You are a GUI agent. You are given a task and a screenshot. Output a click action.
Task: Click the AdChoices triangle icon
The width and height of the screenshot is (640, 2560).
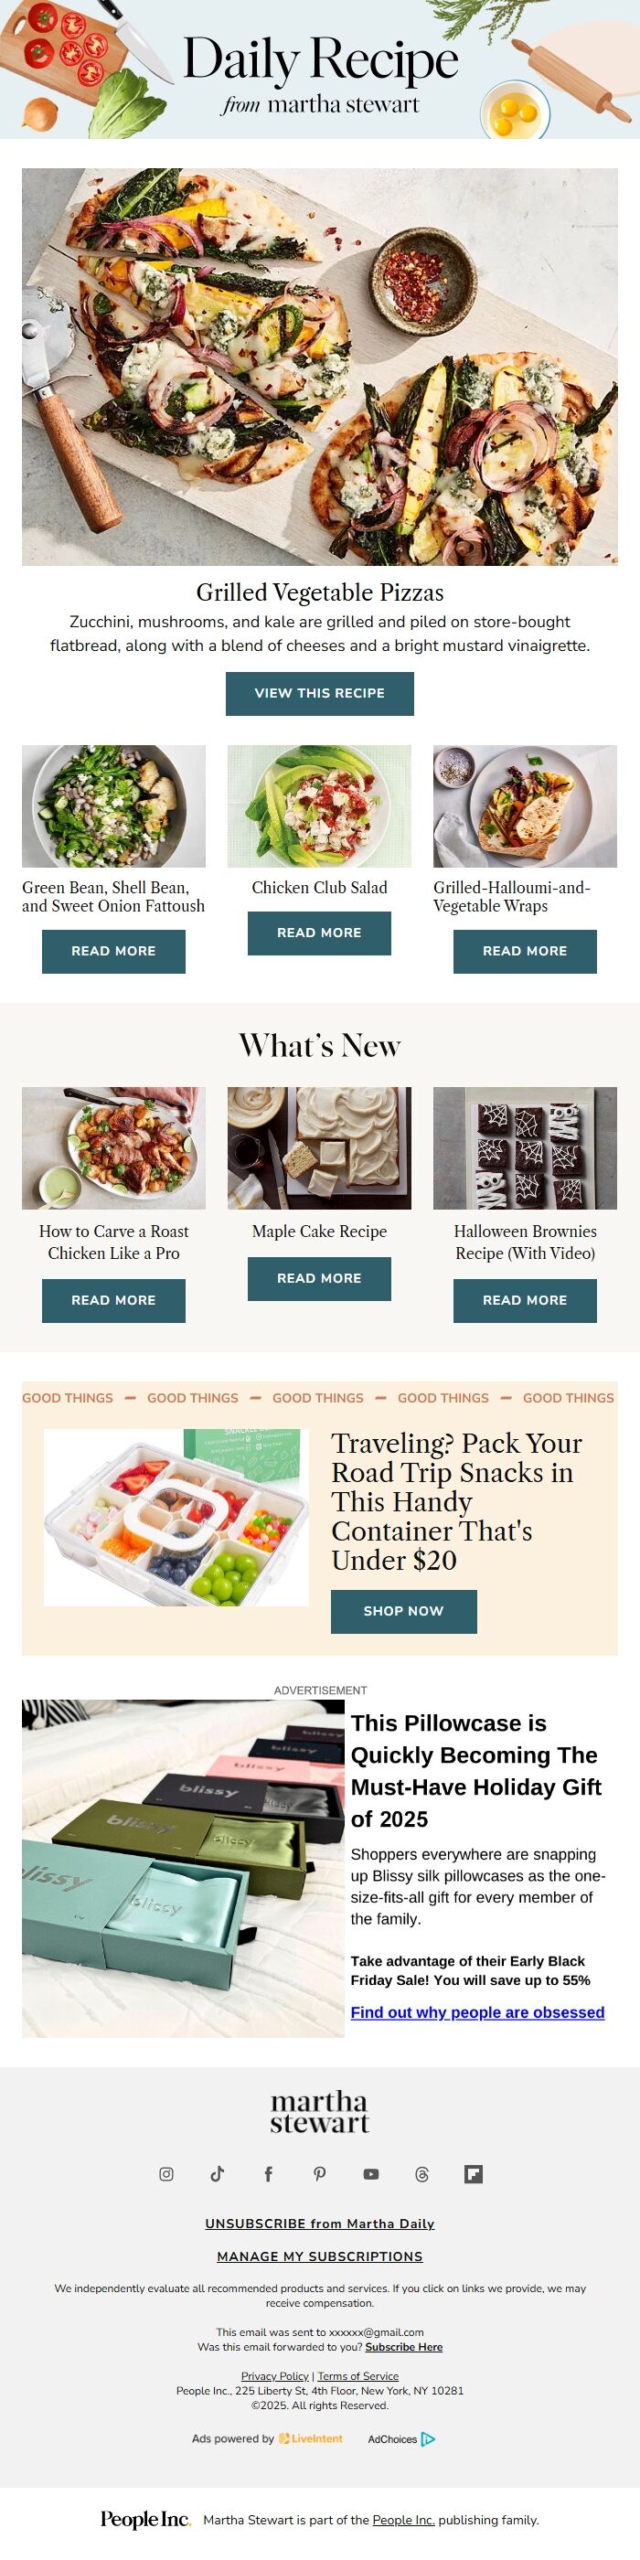click(428, 2437)
